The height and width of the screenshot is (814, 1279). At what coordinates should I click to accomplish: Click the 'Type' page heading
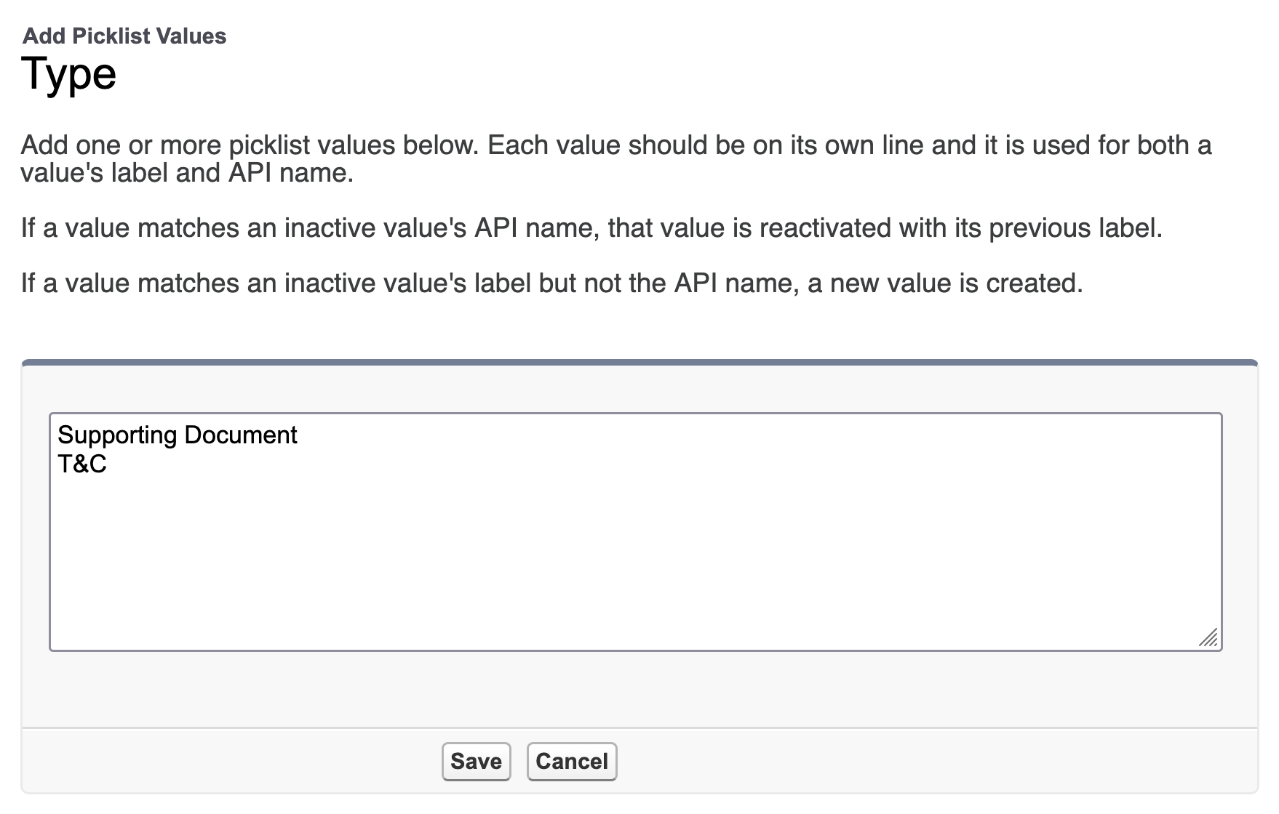69,74
